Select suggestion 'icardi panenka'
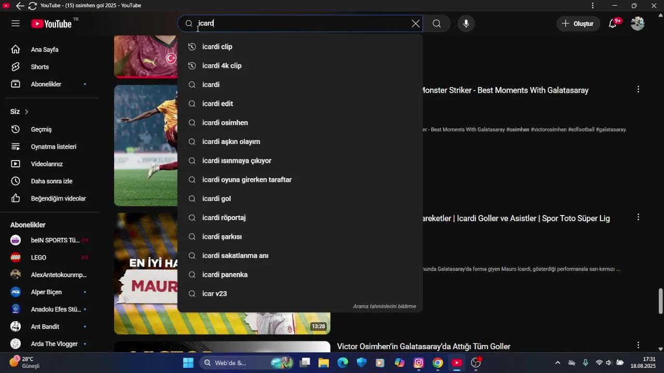The height and width of the screenshot is (373, 664). click(300, 275)
